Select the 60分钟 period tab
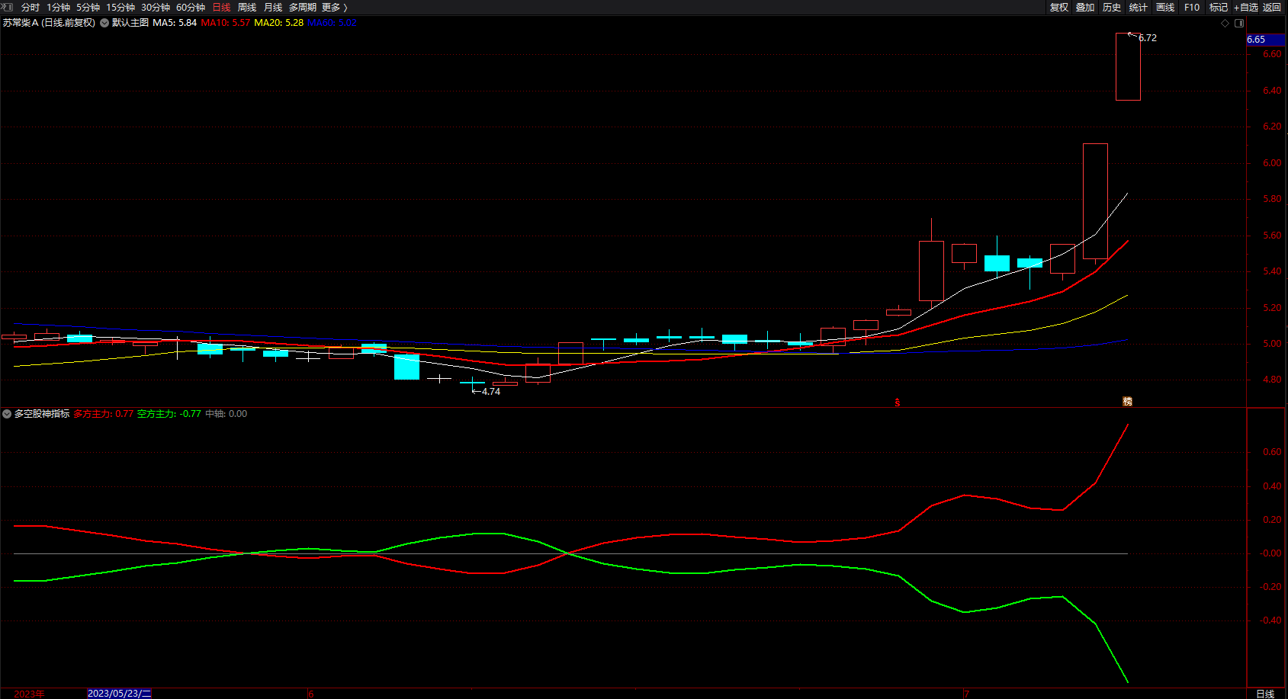1288x699 pixels. (191, 7)
